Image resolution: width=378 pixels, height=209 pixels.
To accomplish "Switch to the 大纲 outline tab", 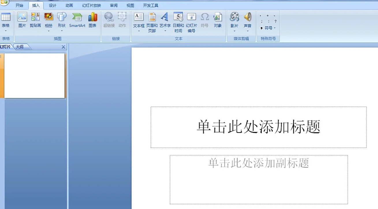I will pyautogui.click(x=20, y=47).
